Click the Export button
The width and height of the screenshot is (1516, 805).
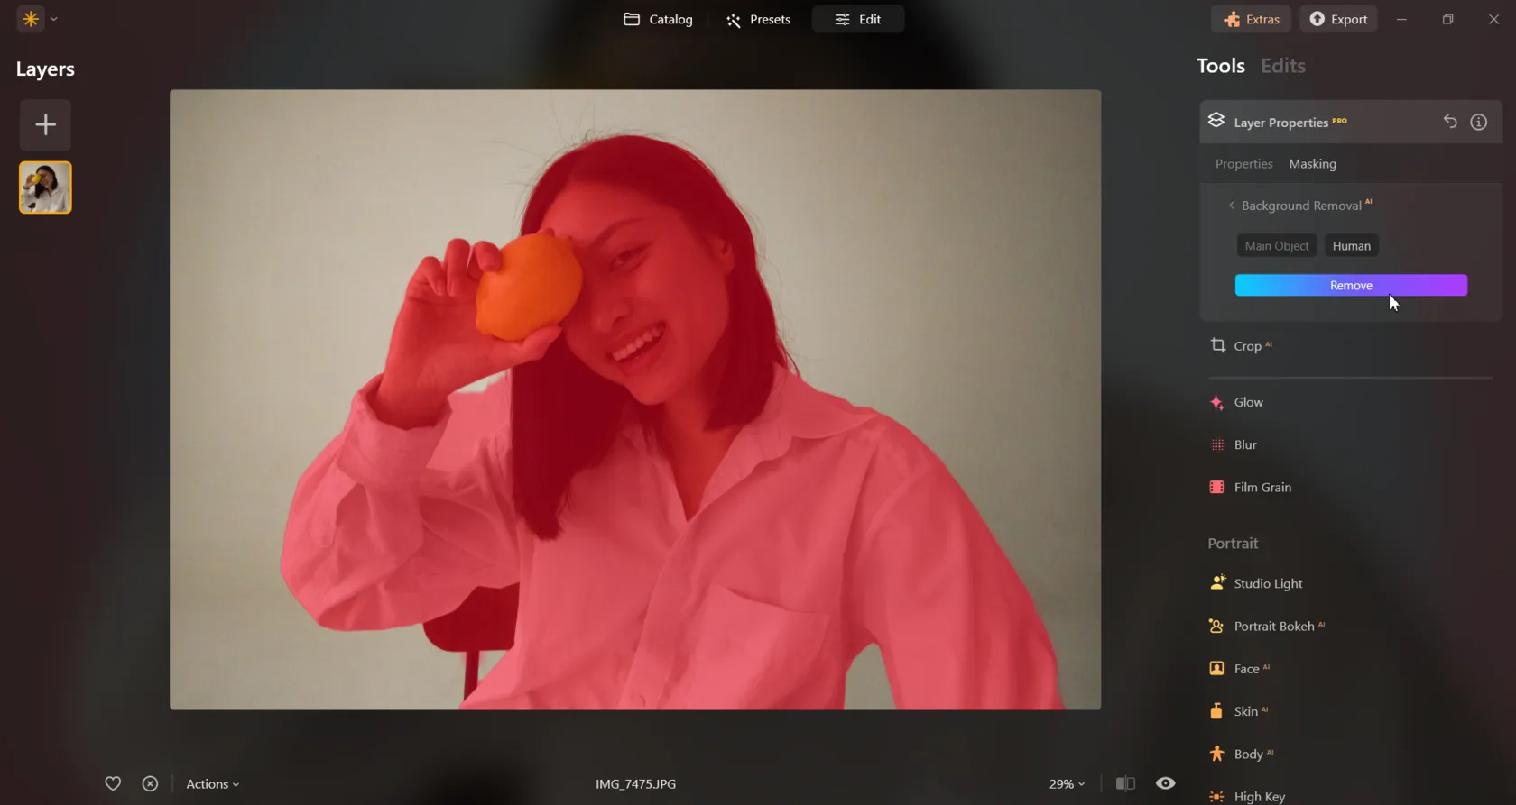tap(1338, 19)
